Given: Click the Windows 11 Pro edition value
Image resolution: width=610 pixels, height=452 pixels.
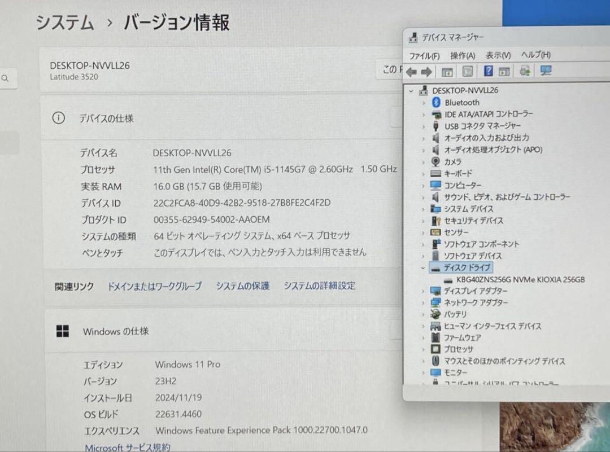Looking at the screenshot, I should click(x=188, y=365).
